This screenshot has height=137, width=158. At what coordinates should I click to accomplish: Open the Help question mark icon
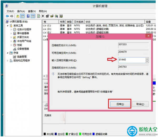coord(28,16)
